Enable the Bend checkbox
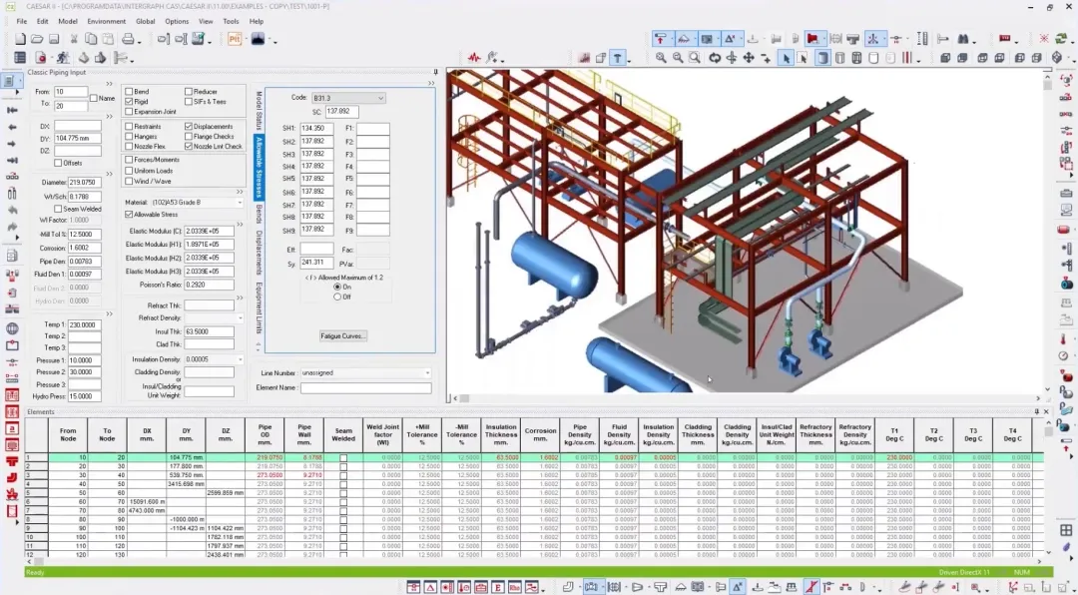The height and width of the screenshot is (595, 1078). 129,92
